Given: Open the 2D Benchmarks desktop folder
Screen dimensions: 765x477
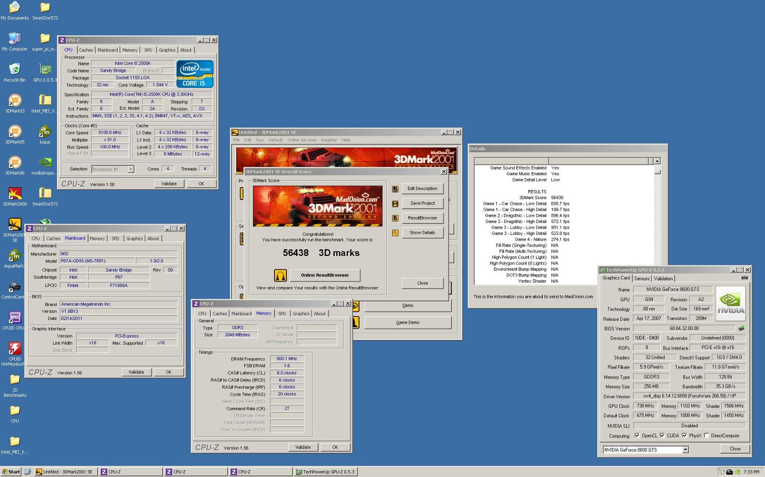Looking at the screenshot, I should click(15, 385).
